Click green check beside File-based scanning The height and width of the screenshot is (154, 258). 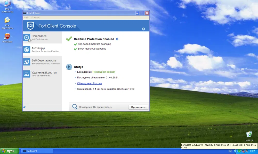click(76, 44)
